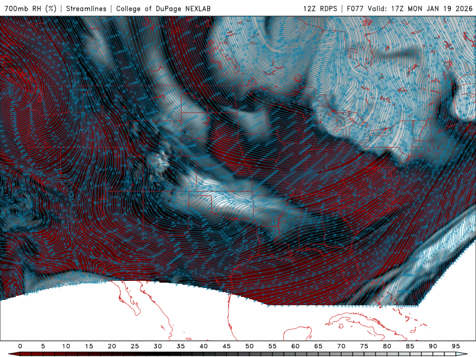The width and height of the screenshot is (476, 357).
Task: Click the "20" colorbar scale label
Action: click(112, 346)
